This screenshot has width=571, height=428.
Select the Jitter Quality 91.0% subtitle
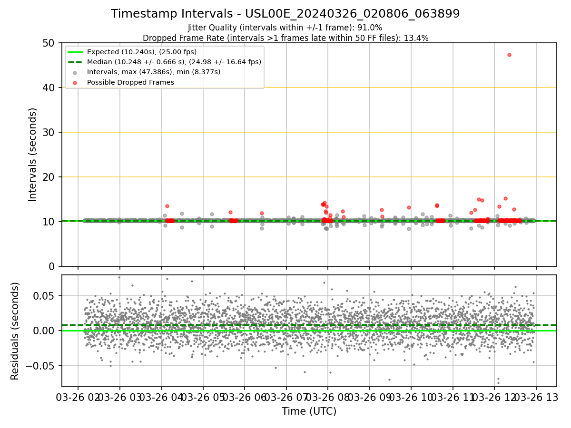click(x=285, y=28)
